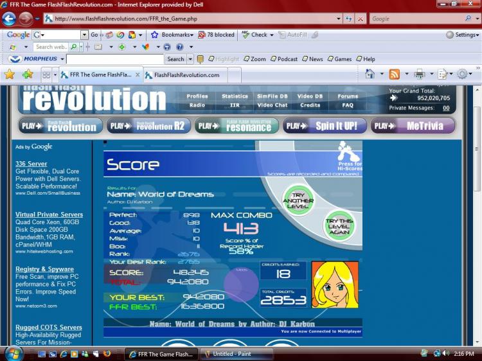Click the Page icon in the command bar
The image size is (482, 361).
tap(443, 74)
